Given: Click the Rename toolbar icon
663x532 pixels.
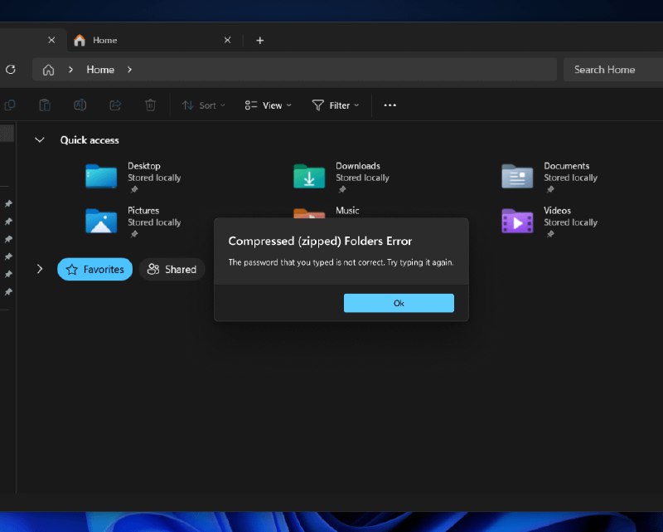Looking at the screenshot, I should click(x=80, y=105).
